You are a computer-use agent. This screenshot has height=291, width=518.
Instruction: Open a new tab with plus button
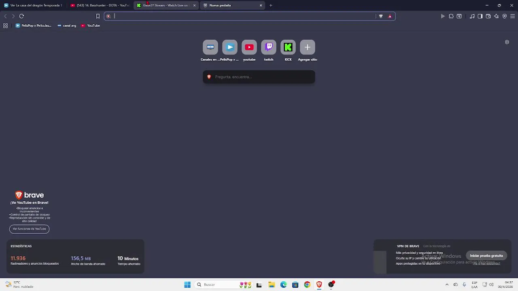tap(271, 5)
